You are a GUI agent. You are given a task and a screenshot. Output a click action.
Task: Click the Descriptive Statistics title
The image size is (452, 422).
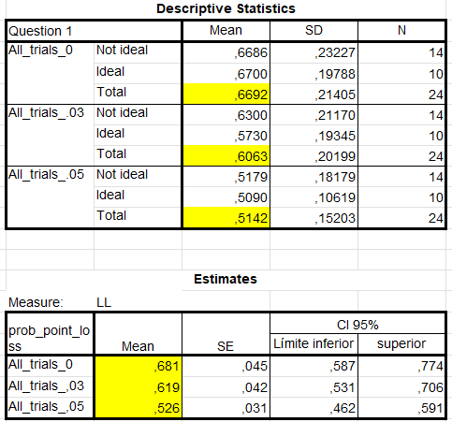point(226,8)
